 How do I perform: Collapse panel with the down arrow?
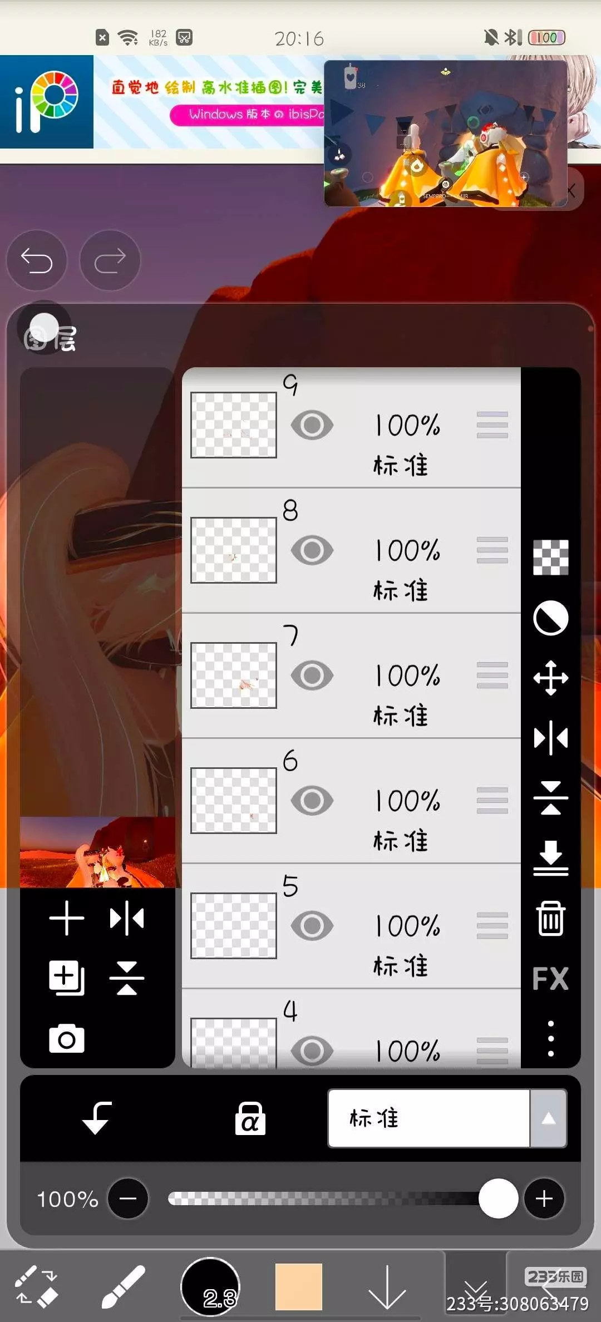[x=387, y=1287]
